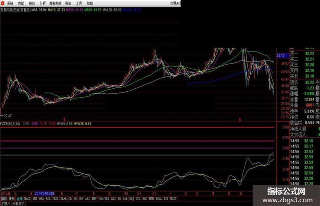Select the TRIX indicator tab
Image resolution: width=320 pixels, height=206 pixels.
(56, 199)
